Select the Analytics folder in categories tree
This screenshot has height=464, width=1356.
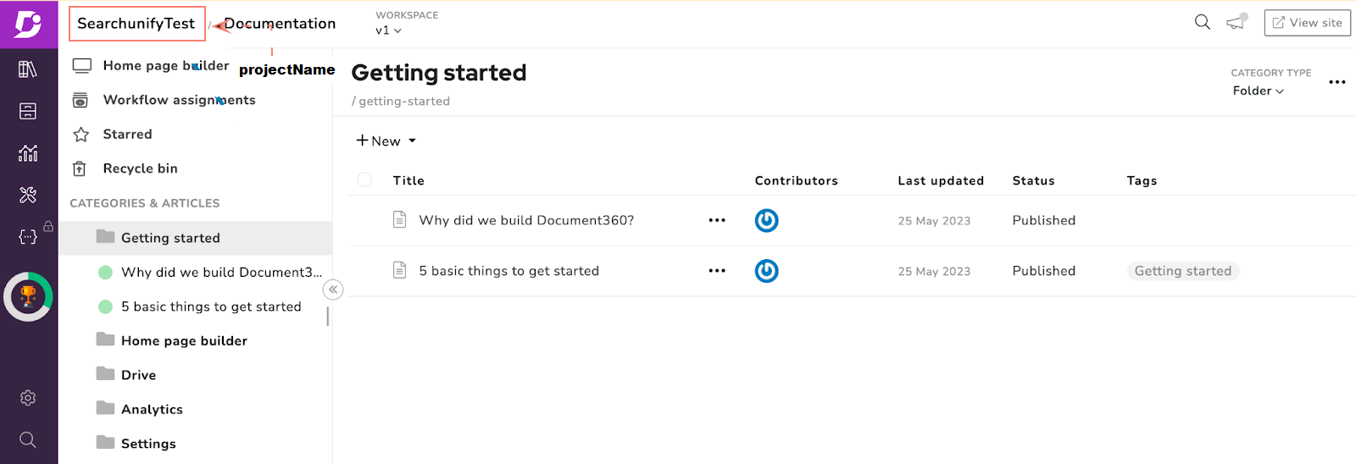pos(152,409)
